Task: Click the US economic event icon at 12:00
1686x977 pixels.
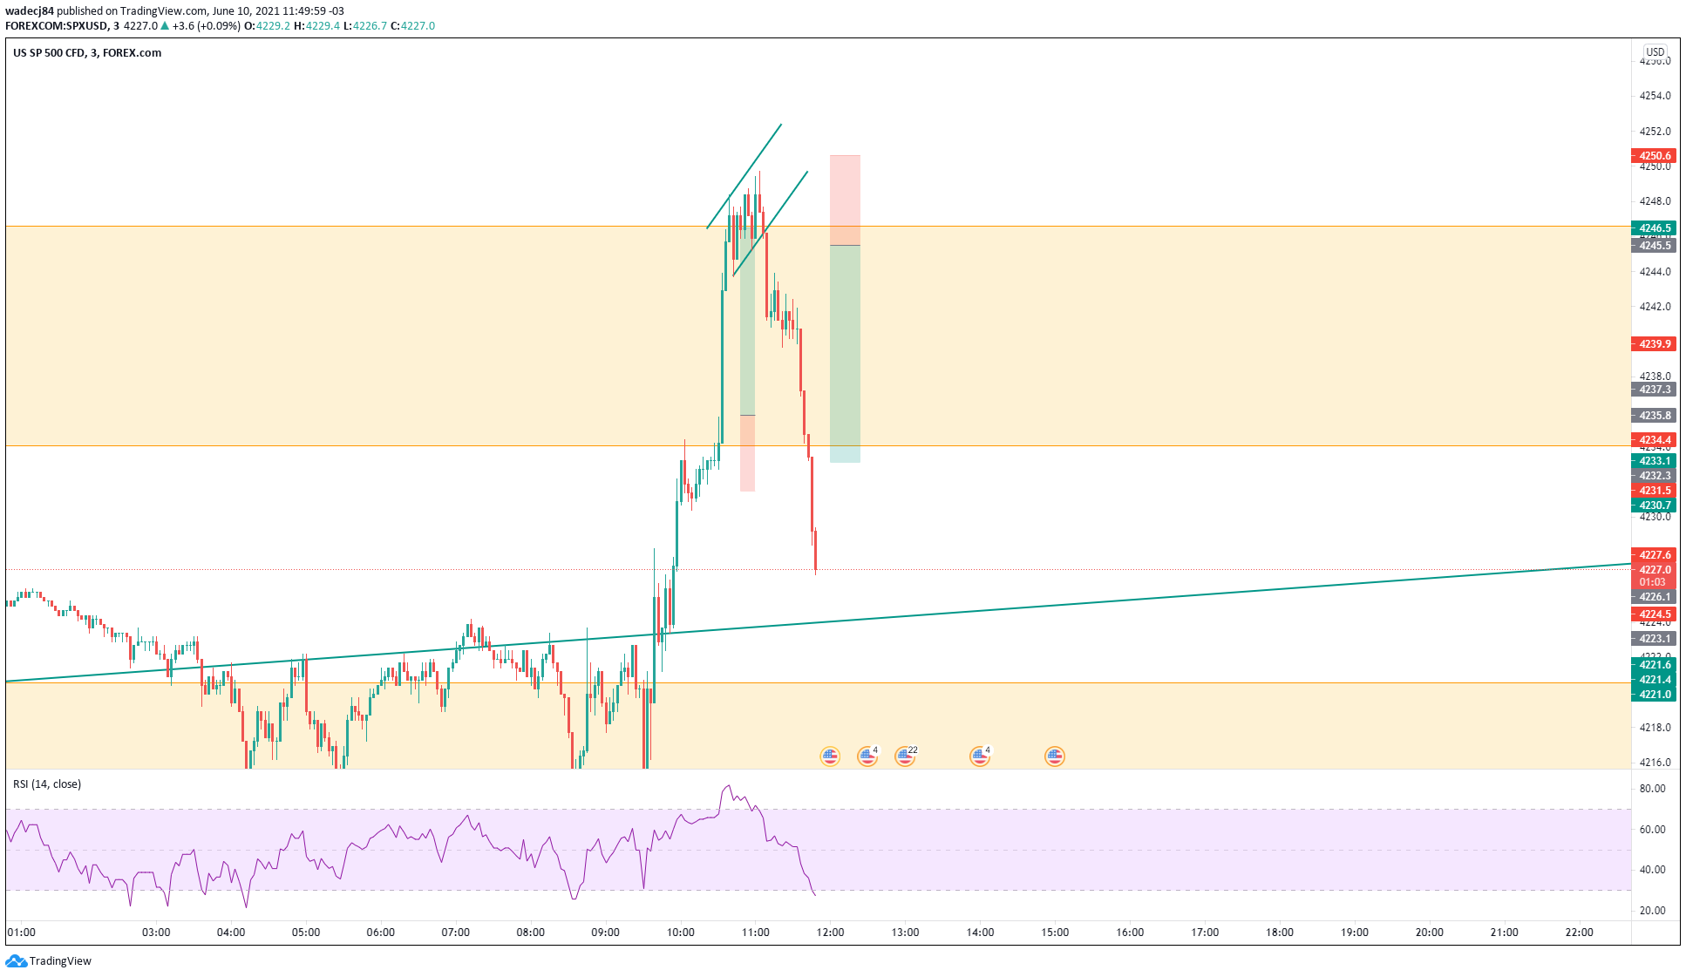Action: 830,756
